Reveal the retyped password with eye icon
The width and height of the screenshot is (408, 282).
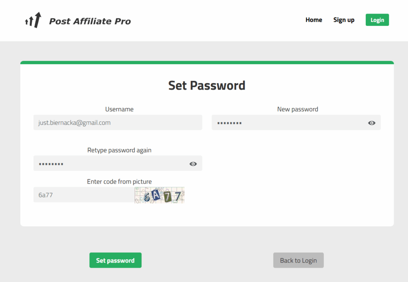[x=193, y=164]
